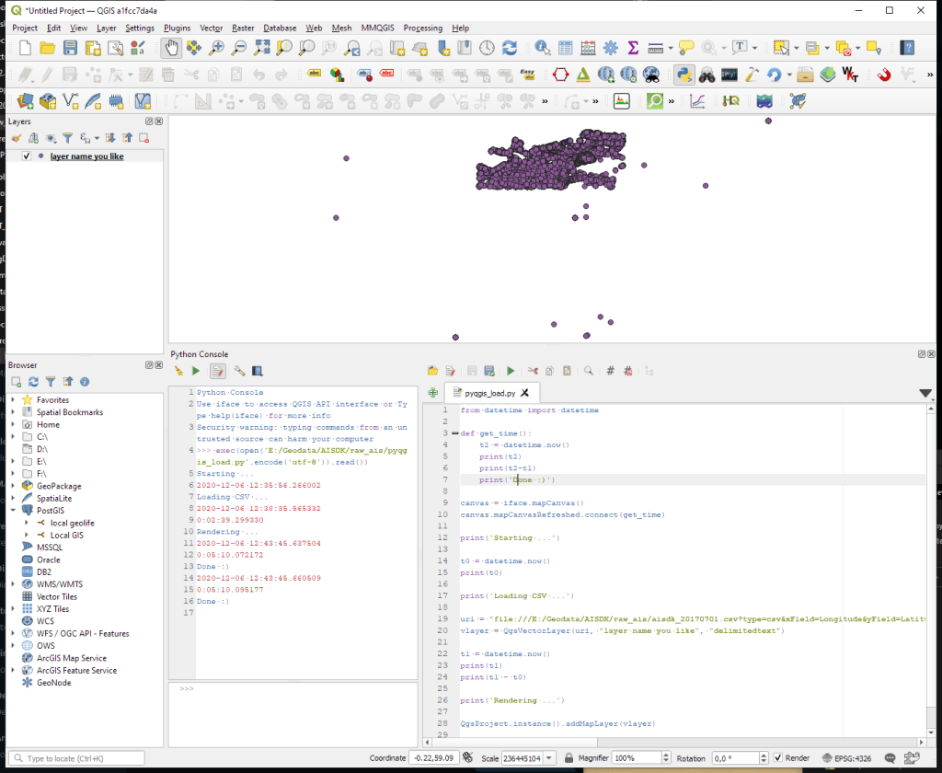This screenshot has height=773, width=942.
Task: Click the red magnet snapping icon
Action: tap(884, 75)
